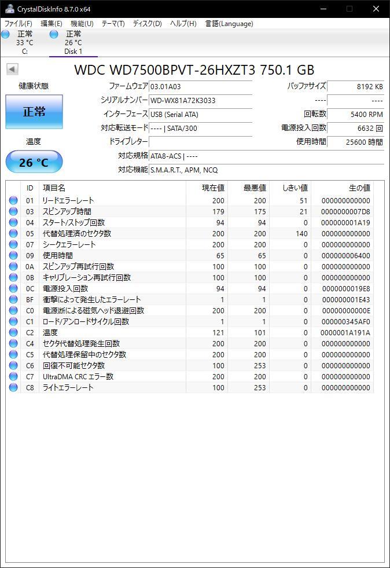Screen dimensions: 390x568
Task: Click the interface field USB (Serial ATA)
Action: (x=200, y=115)
